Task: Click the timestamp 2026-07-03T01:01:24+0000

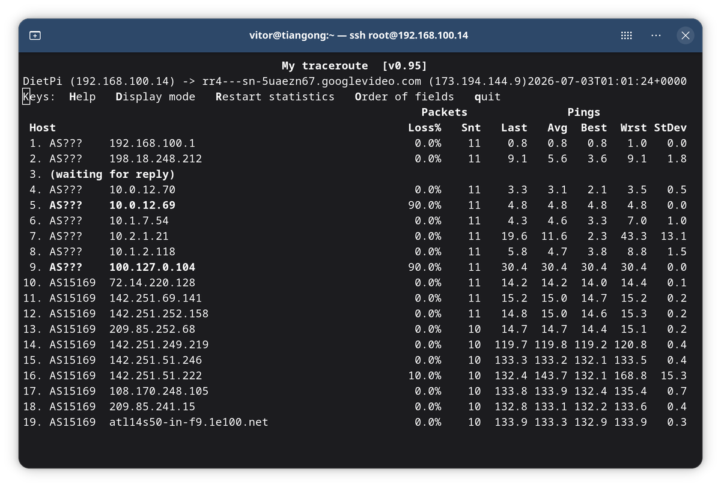Action: click(607, 81)
